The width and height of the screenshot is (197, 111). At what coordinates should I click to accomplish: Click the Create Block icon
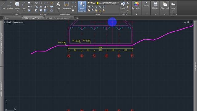(x=127, y=3)
